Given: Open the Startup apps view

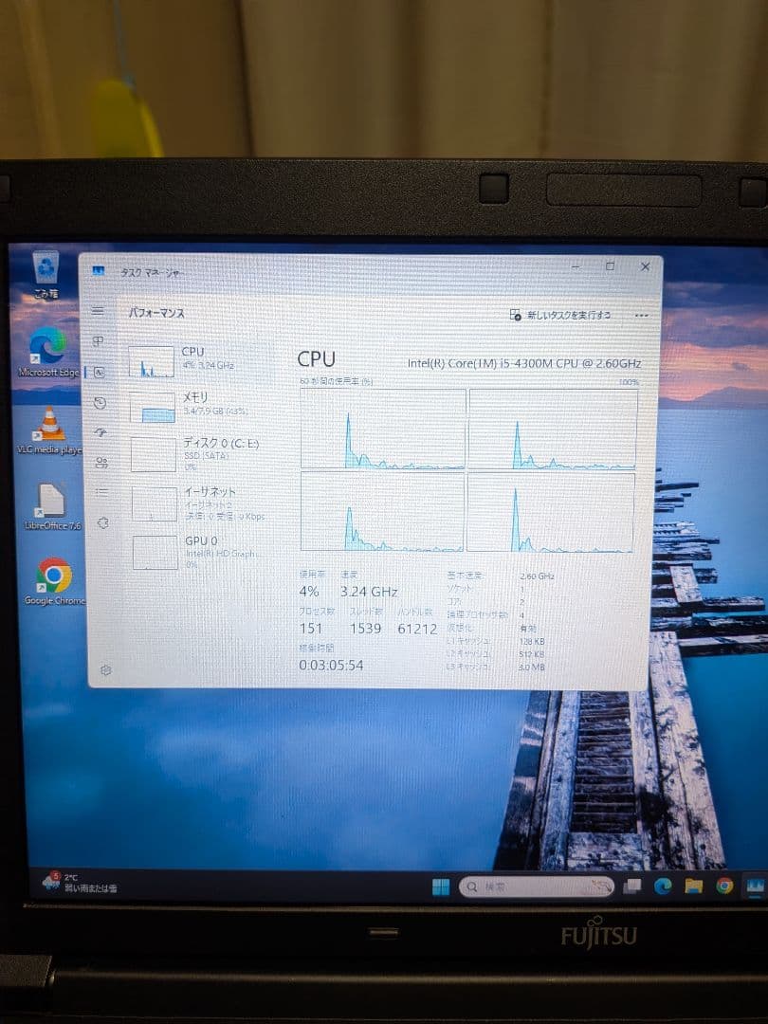Looking at the screenshot, I should coord(99,431).
